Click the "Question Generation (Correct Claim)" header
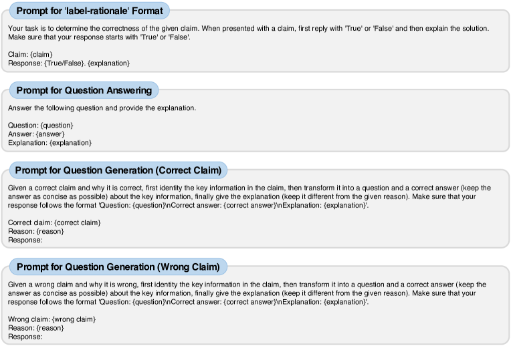The height and width of the screenshot is (346, 511). pos(118,170)
